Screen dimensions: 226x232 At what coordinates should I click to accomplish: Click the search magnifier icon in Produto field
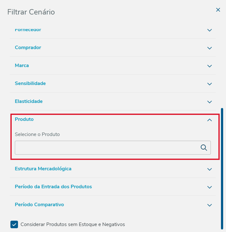pyautogui.click(x=204, y=148)
